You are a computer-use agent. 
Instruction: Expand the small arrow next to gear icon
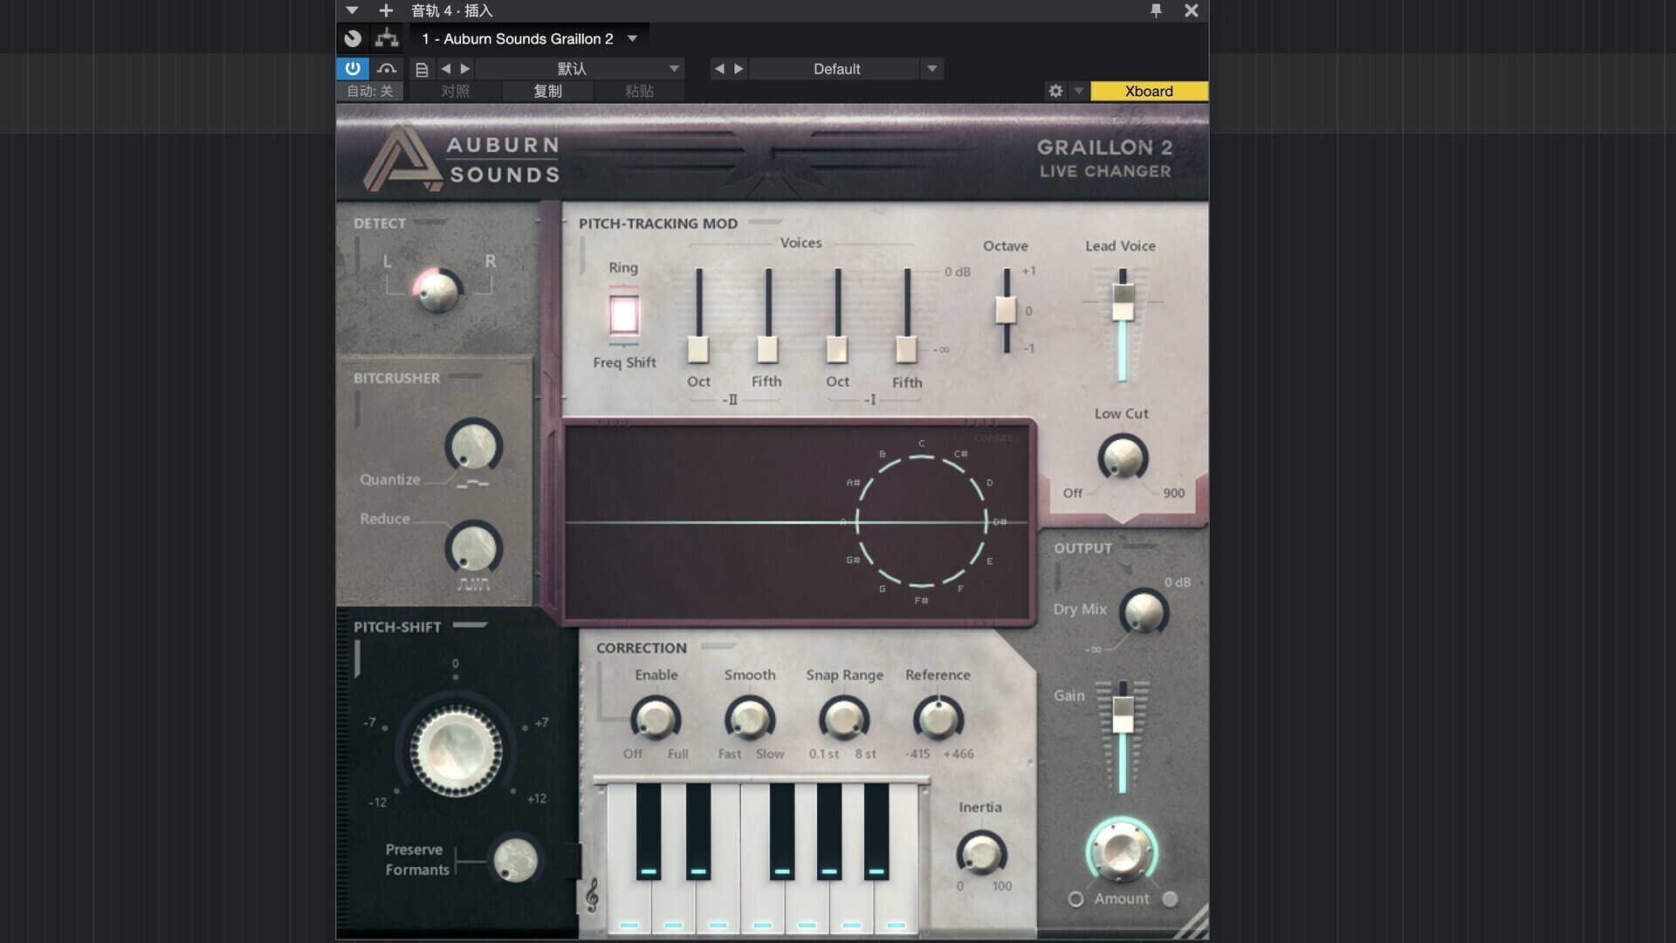point(1079,91)
